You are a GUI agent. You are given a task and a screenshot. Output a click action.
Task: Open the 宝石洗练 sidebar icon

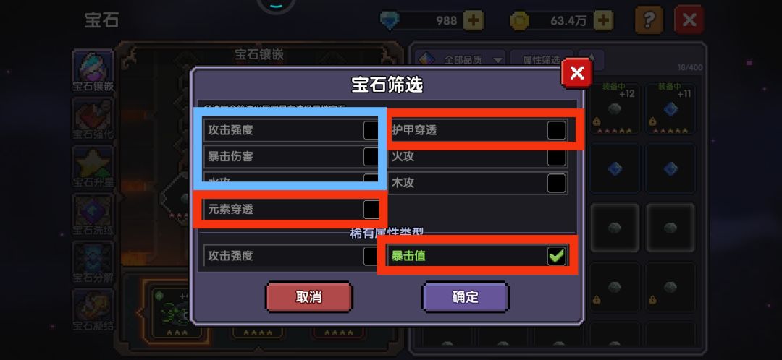click(93, 215)
